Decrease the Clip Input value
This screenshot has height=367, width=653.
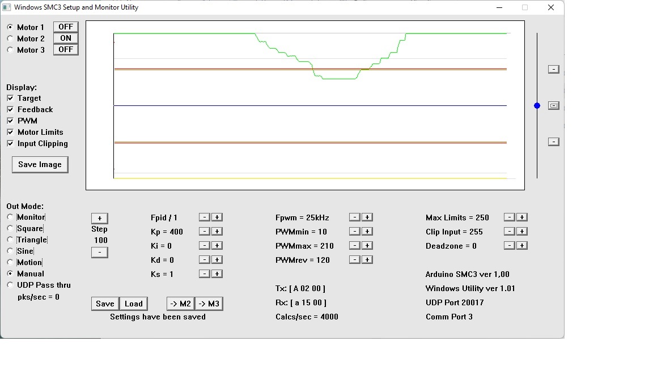pos(510,231)
